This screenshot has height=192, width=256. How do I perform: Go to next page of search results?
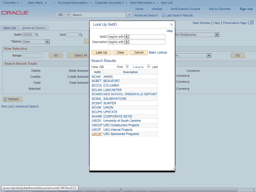(x=148, y=67)
